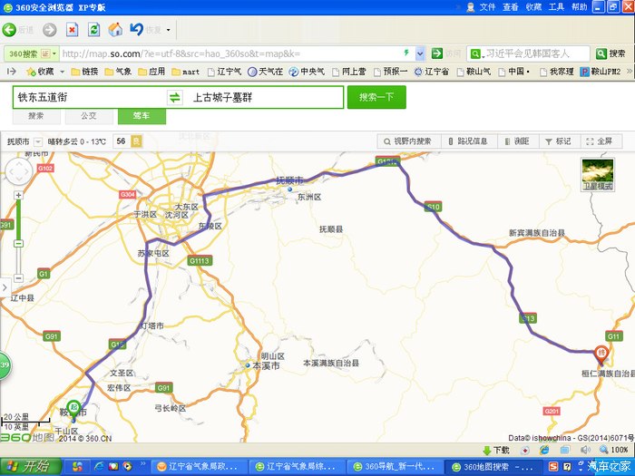Click the green start marker at 鞍山市
This screenshot has width=635, height=476.
(73, 408)
